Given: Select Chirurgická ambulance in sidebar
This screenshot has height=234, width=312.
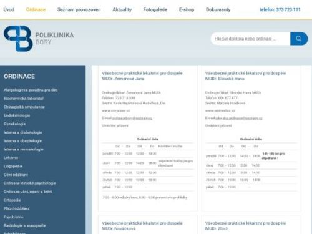Looking at the screenshot, I should coord(24,107).
